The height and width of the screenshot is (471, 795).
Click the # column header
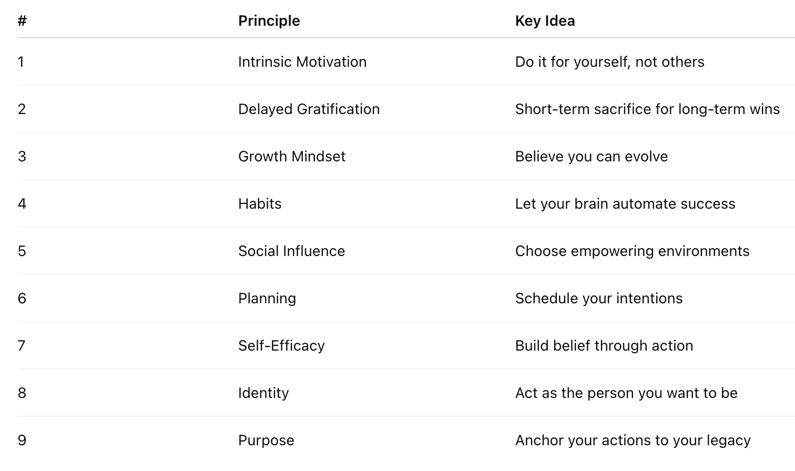(22, 21)
